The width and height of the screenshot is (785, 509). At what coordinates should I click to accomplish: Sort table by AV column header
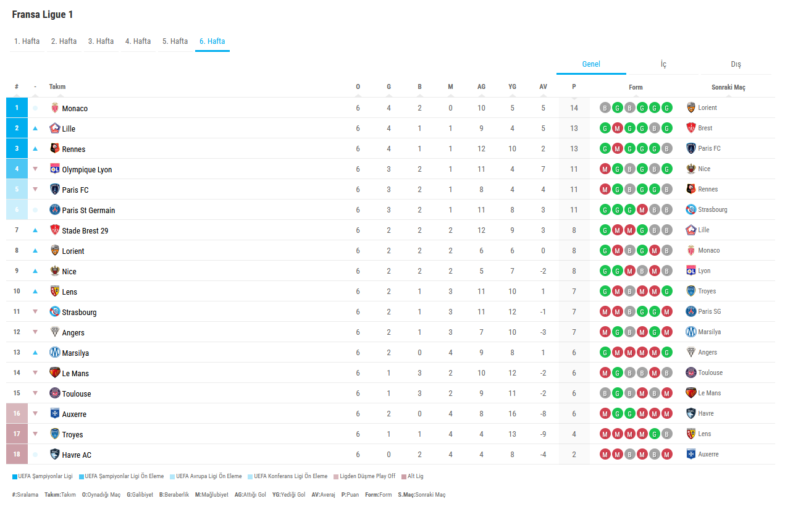click(x=543, y=87)
